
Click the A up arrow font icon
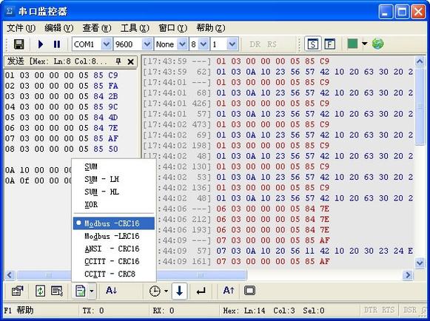[x=229, y=290]
